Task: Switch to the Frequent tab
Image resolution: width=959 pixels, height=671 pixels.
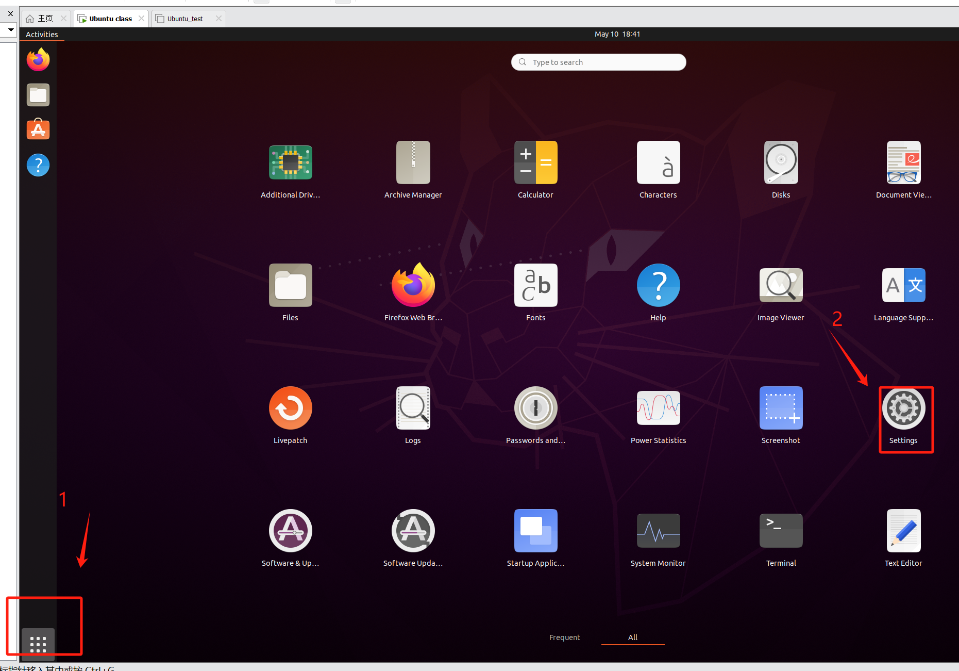Action: coord(564,637)
